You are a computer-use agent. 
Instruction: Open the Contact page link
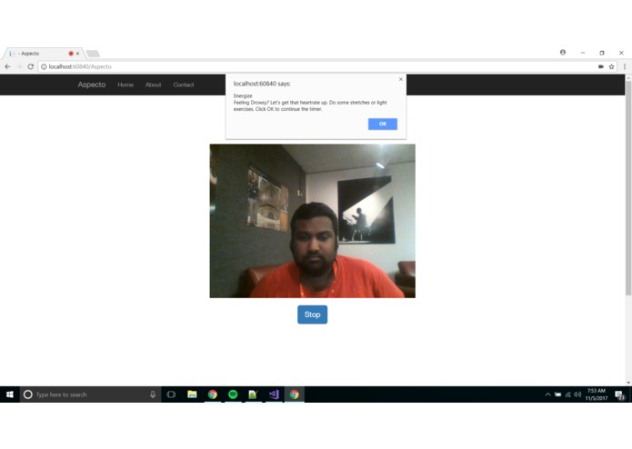[x=184, y=85]
